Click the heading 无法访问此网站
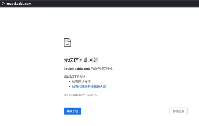This screenshot has height=126, width=199. click(81, 60)
